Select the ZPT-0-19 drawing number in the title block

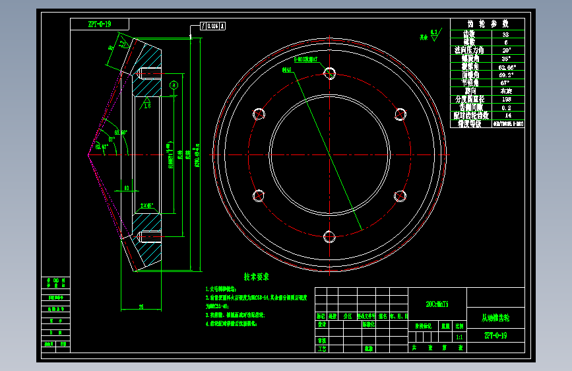click(x=495, y=335)
